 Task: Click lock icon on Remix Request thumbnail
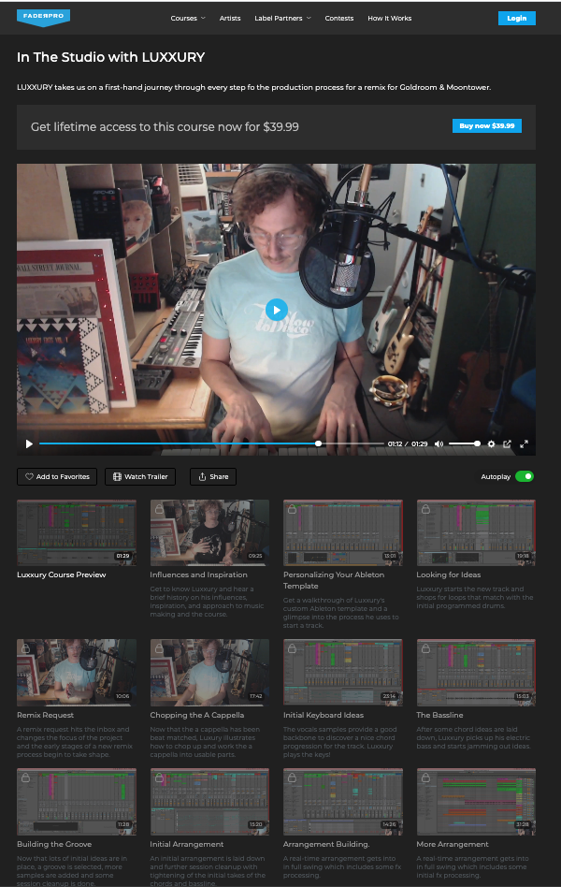pyautogui.click(x=25, y=648)
